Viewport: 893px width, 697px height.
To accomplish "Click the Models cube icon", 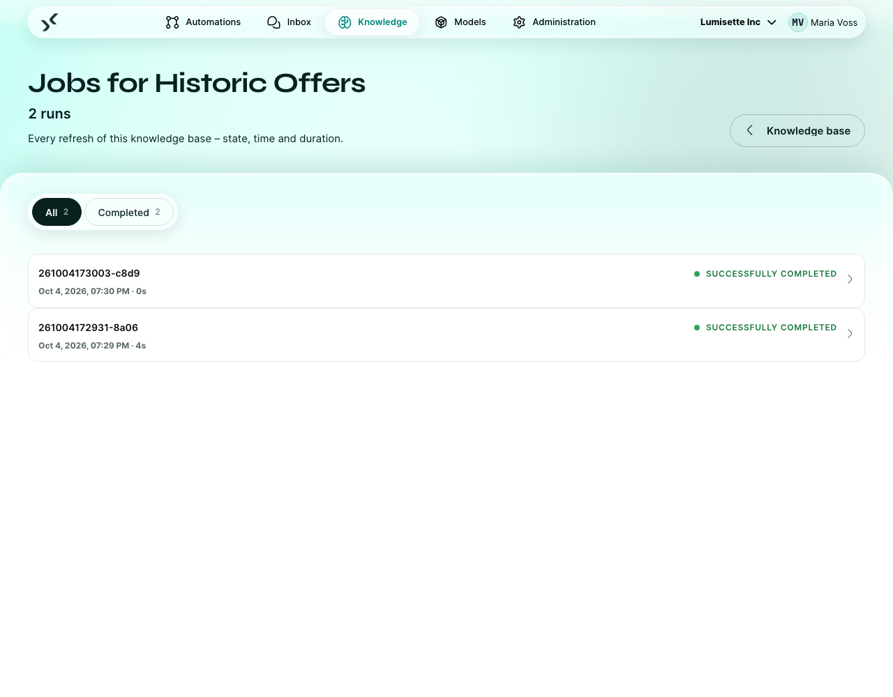I will tap(441, 22).
